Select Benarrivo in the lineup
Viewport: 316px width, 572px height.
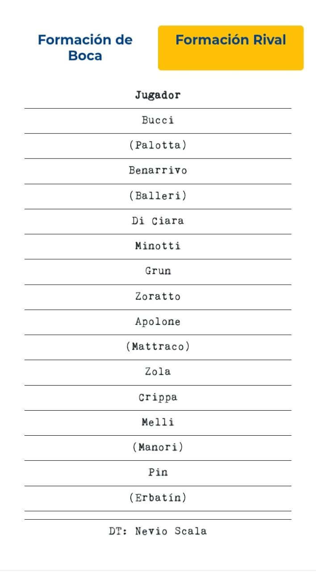coord(158,170)
